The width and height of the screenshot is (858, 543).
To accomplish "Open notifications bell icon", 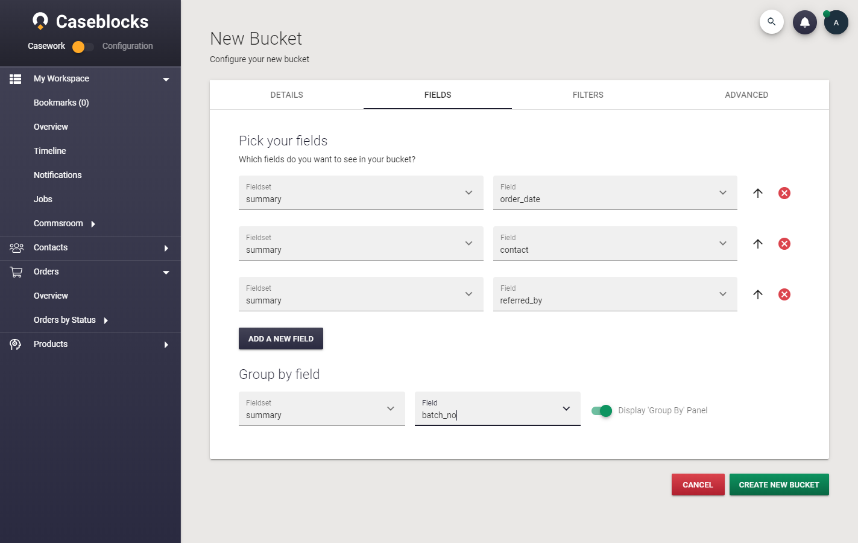I will pos(805,22).
